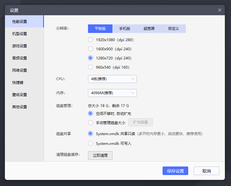
Task: Go to 游戏设置 section
Action: coord(24,46)
